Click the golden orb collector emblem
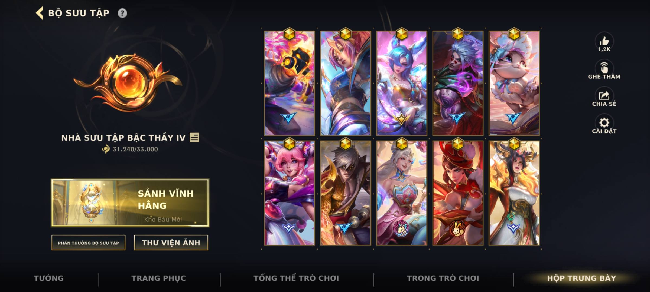This screenshot has width=650, height=292. coord(128,82)
